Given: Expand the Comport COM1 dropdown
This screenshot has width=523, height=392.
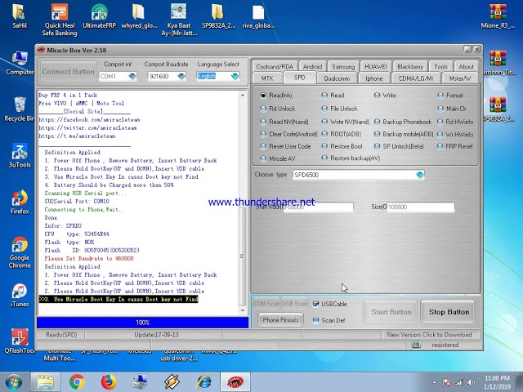Looking at the screenshot, I should pos(132,76).
